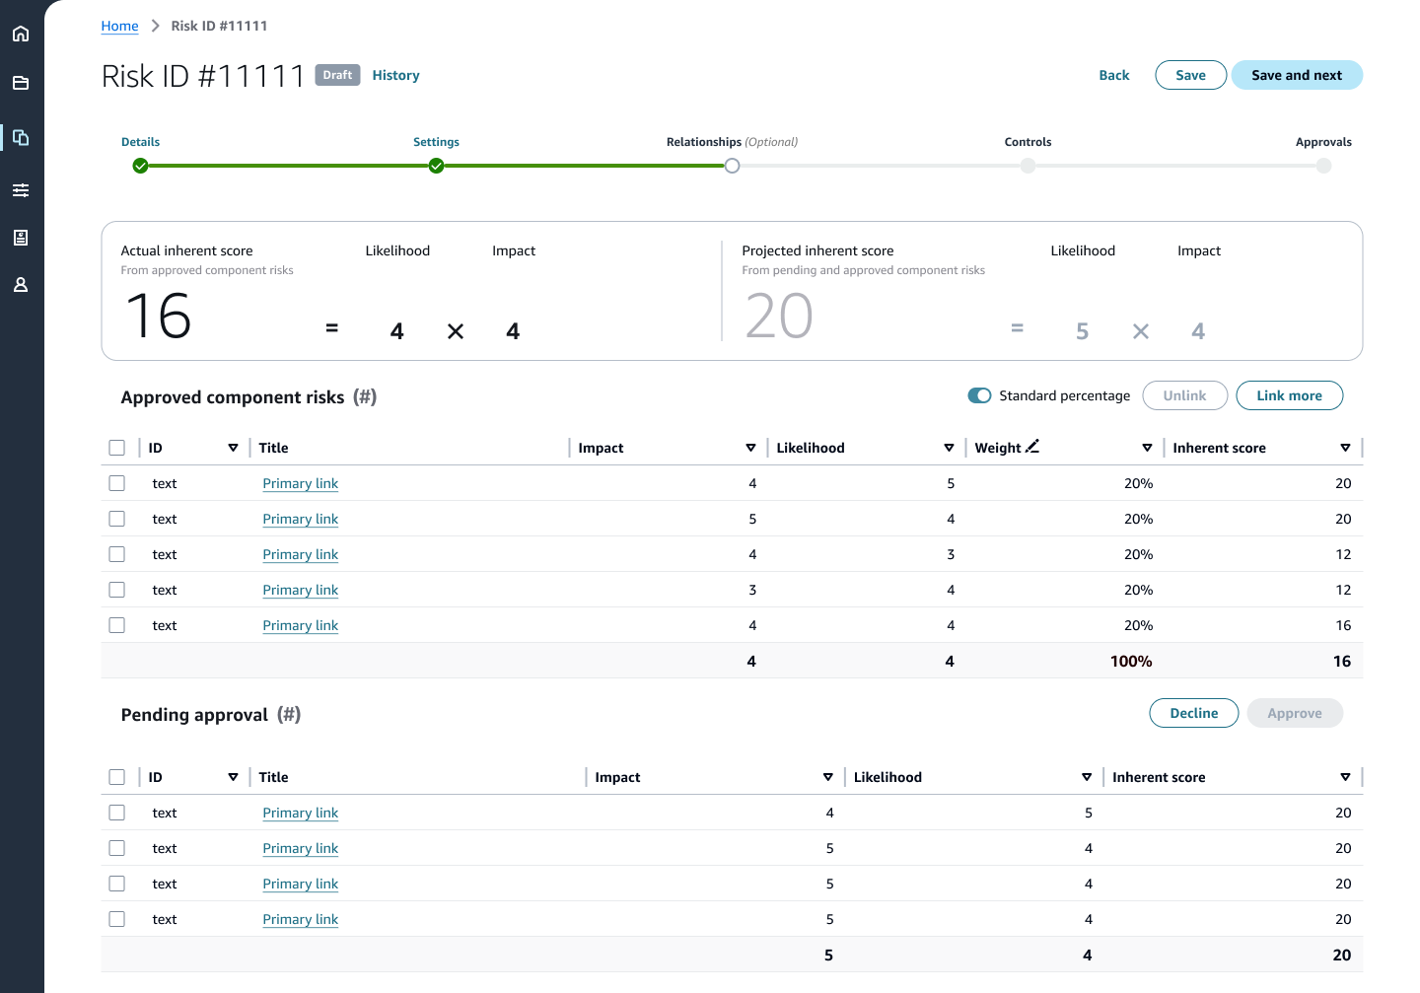Open the Home icon in the sidebar
The width and height of the screenshot is (1420, 993).
click(21, 34)
